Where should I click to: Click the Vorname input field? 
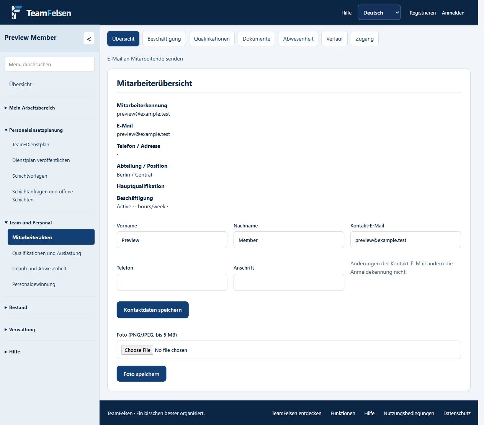(172, 240)
